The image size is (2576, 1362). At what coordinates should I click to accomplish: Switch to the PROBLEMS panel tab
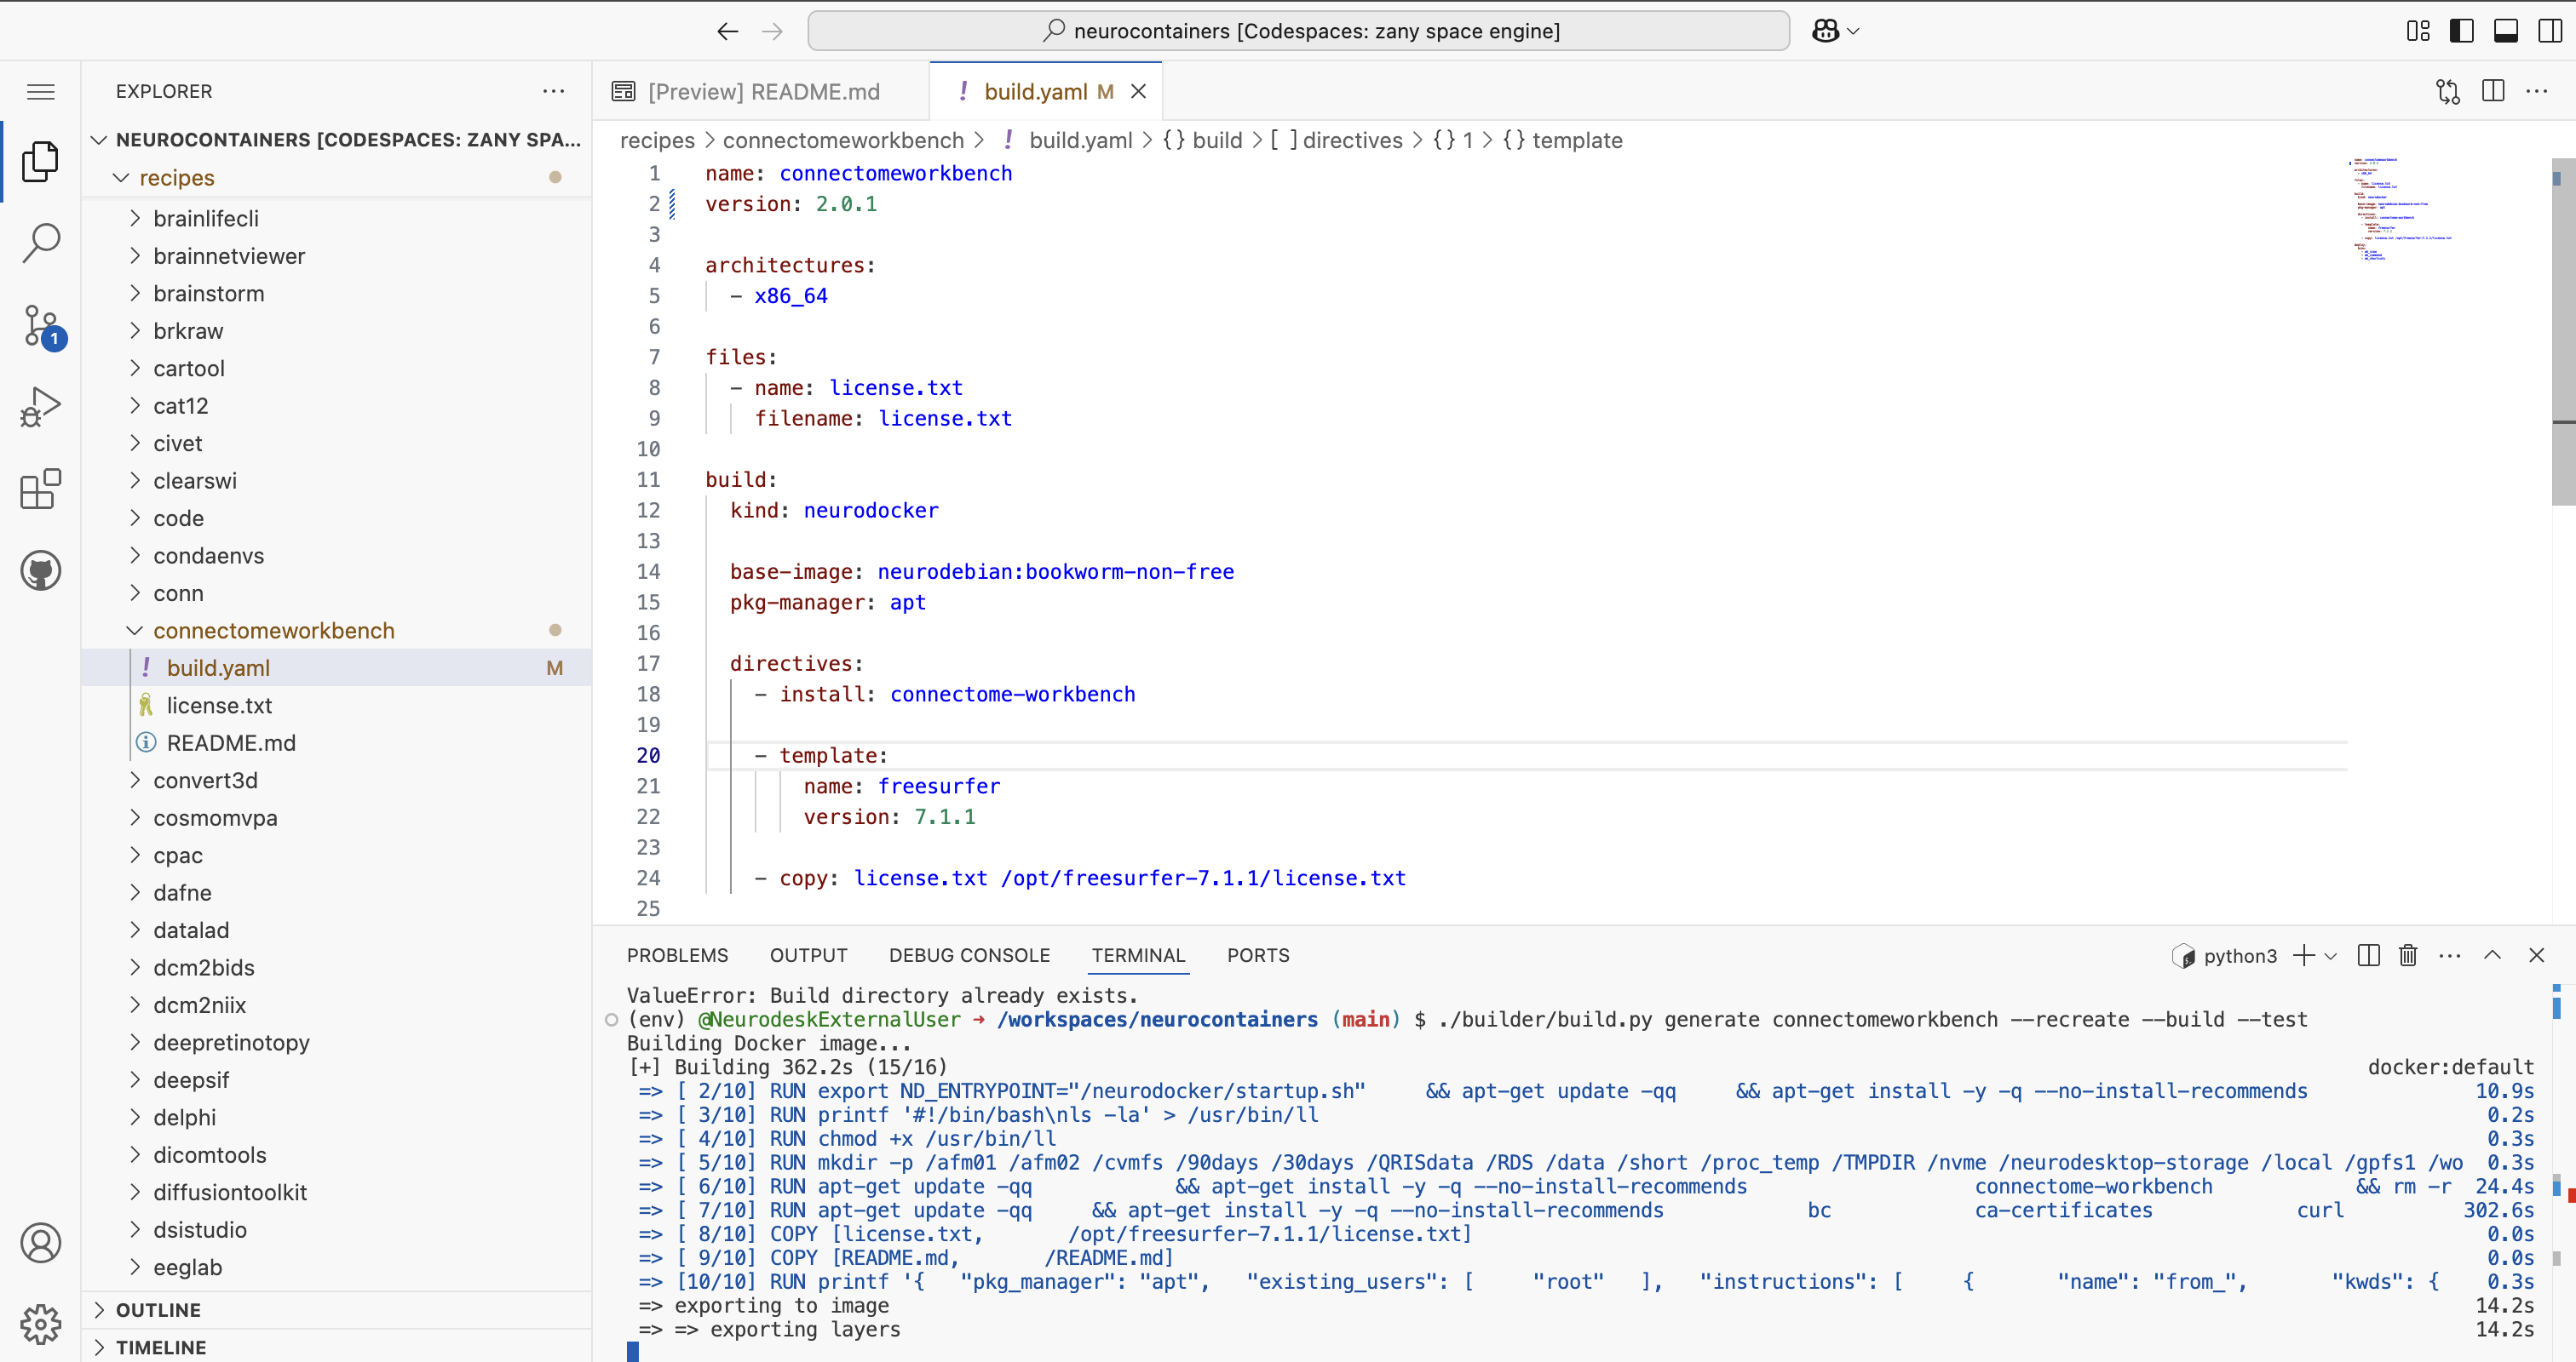pyautogui.click(x=677, y=955)
